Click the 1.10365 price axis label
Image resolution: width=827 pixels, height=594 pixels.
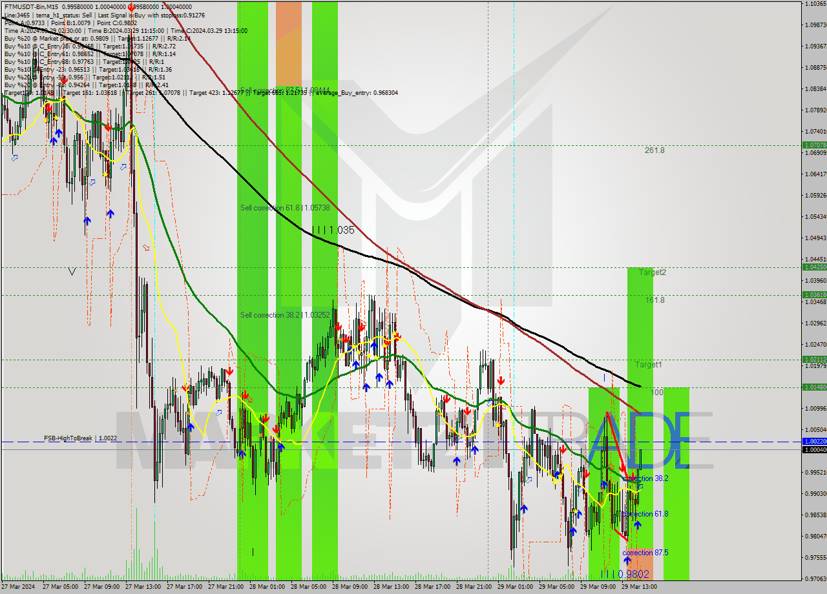coord(815,4)
